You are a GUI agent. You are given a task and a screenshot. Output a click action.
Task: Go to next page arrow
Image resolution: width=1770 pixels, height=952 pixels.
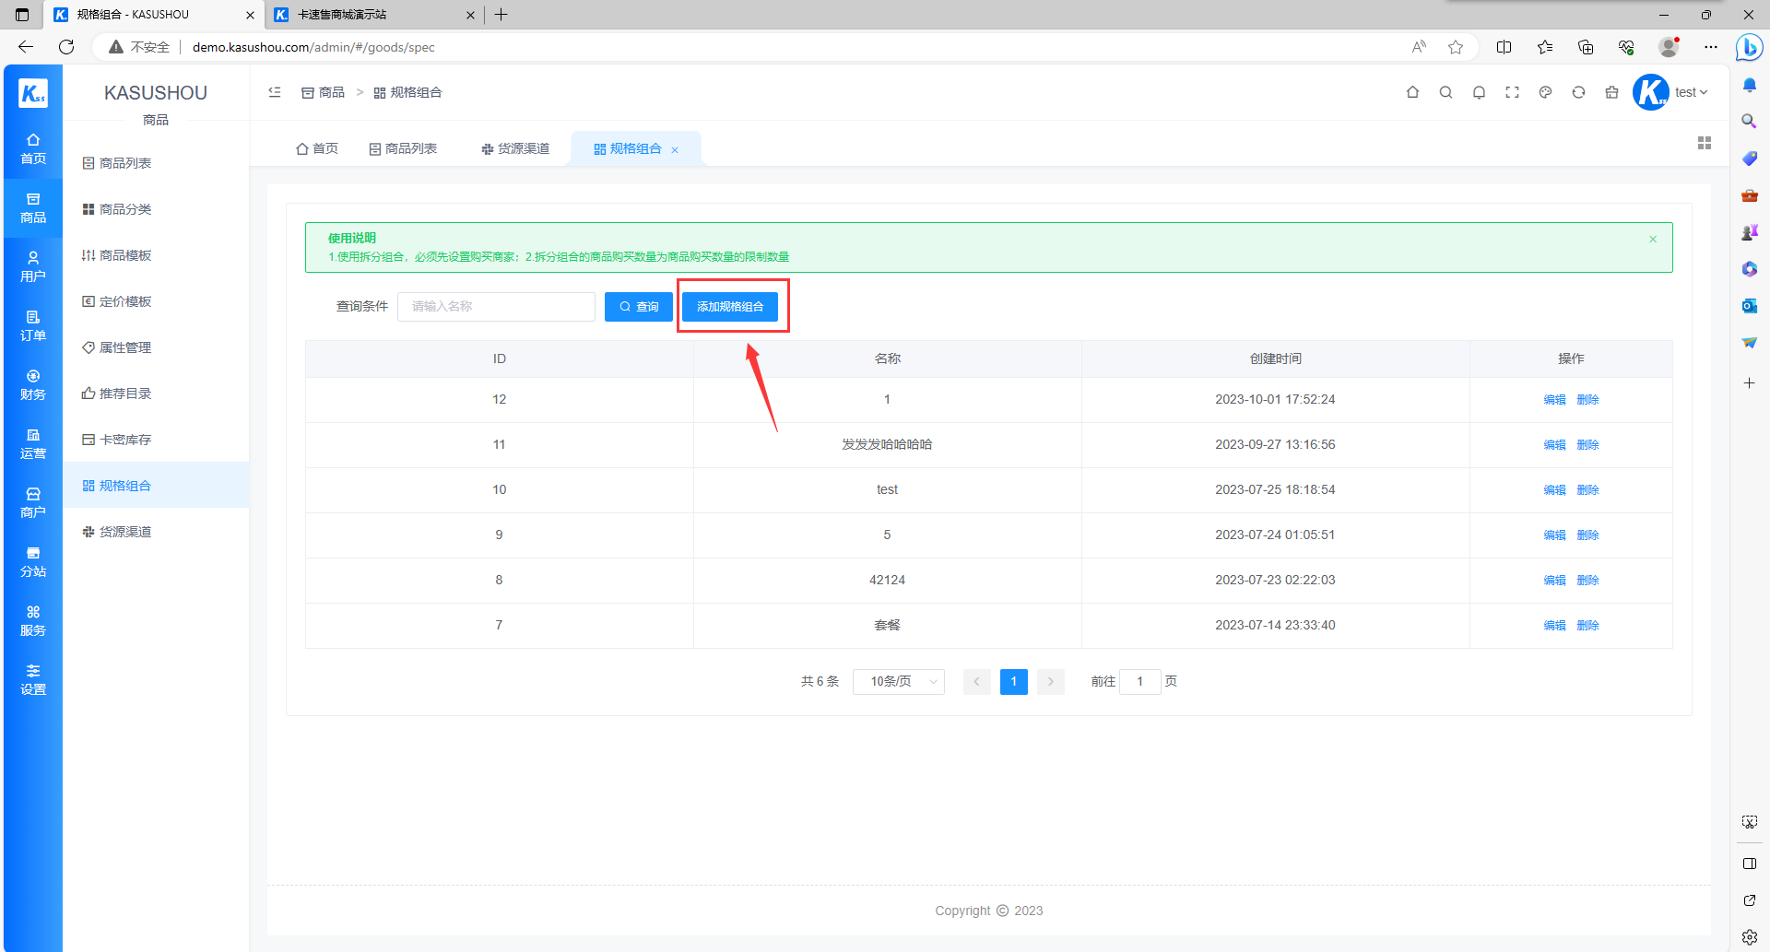(x=1051, y=682)
